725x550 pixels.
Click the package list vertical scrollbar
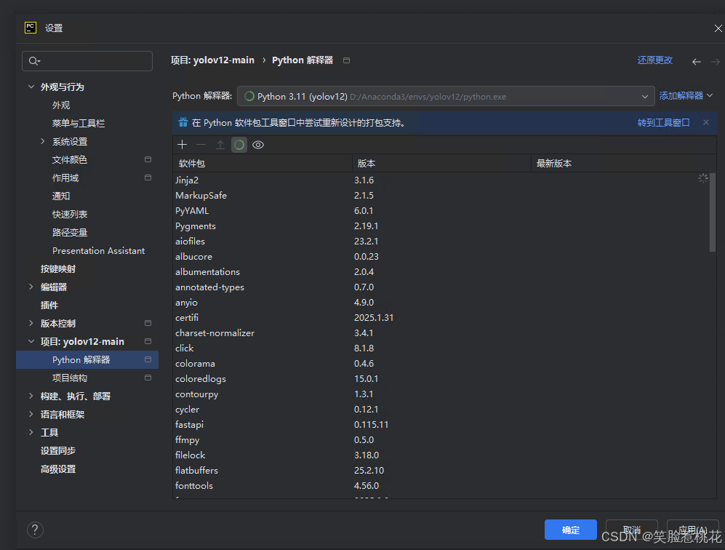[x=713, y=212]
